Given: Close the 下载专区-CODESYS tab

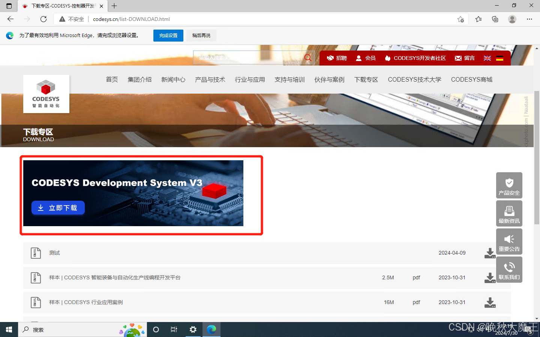Looking at the screenshot, I should 101,6.
